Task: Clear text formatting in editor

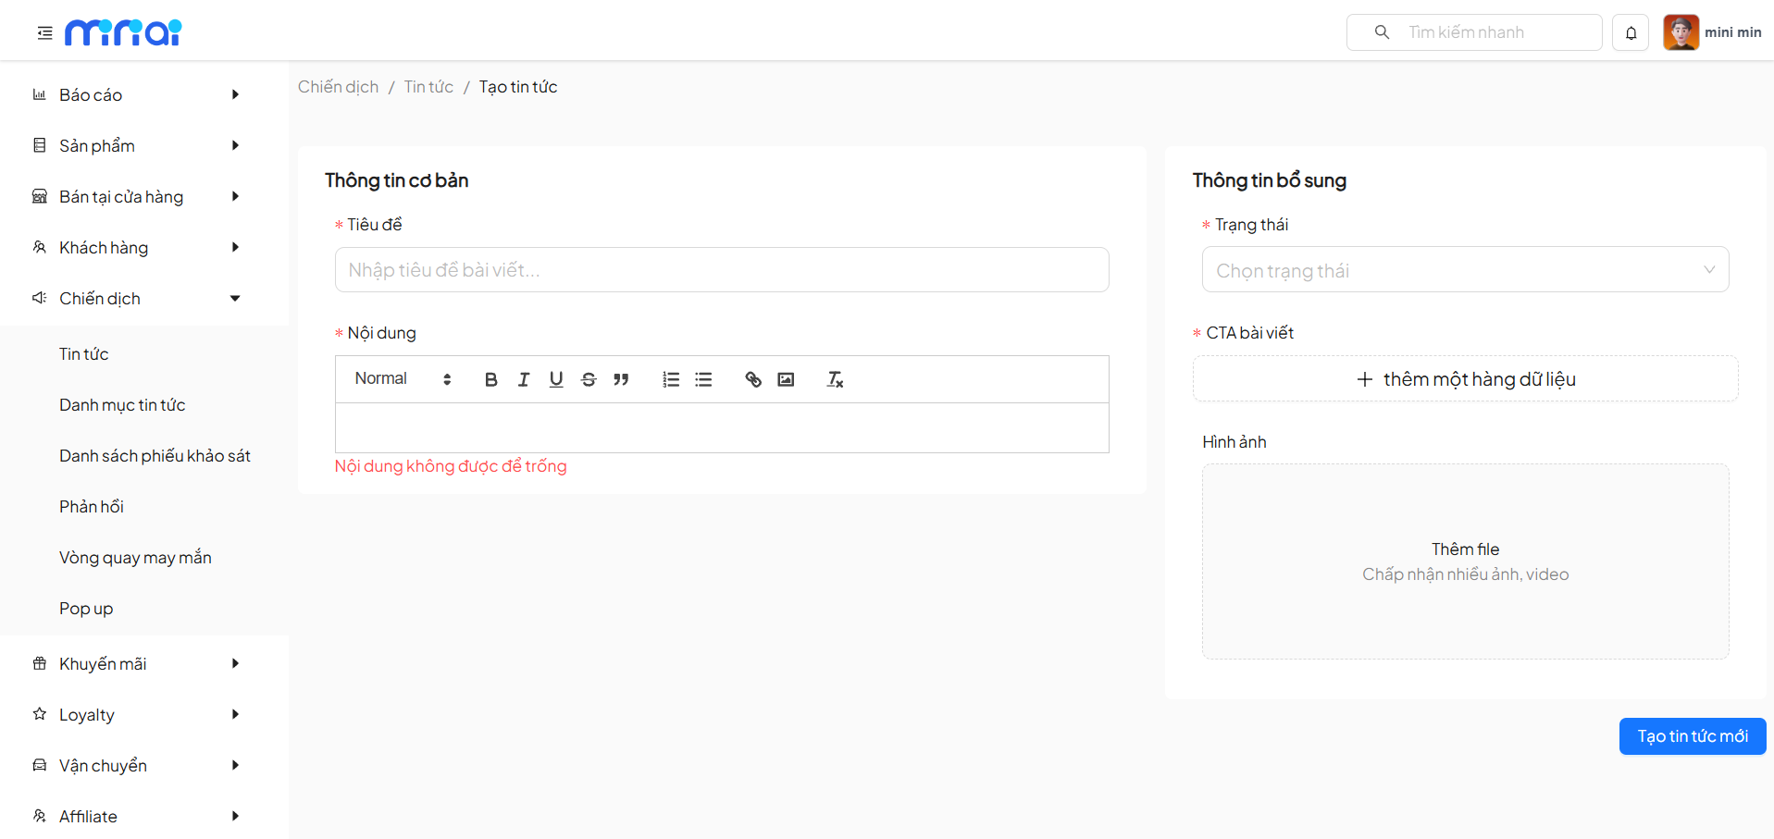Action: (x=835, y=379)
